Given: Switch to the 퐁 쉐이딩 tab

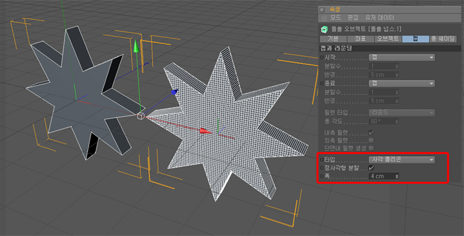Looking at the screenshot, I should 443,39.
